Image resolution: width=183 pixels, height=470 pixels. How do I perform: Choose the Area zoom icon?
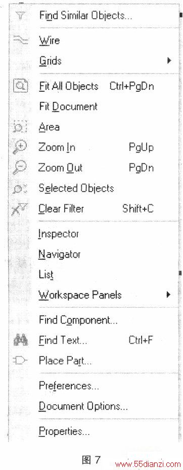[x=20, y=127]
